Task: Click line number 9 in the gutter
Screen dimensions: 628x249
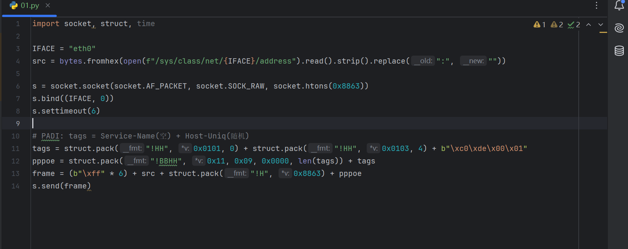Action: pyautogui.click(x=18, y=123)
